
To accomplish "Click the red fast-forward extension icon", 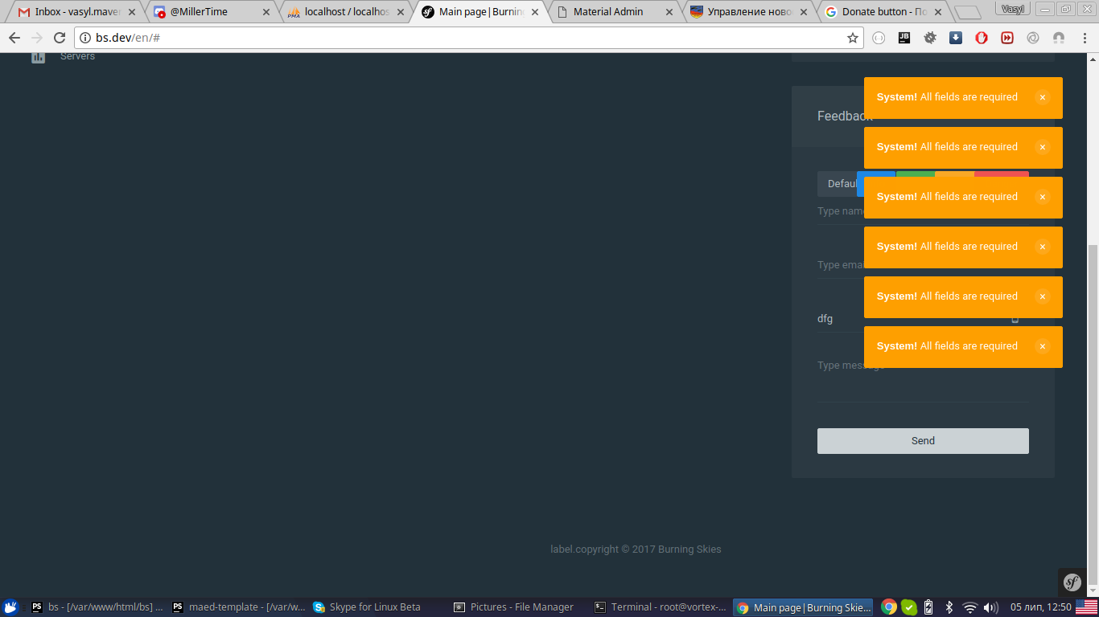I will coord(1007,38).
